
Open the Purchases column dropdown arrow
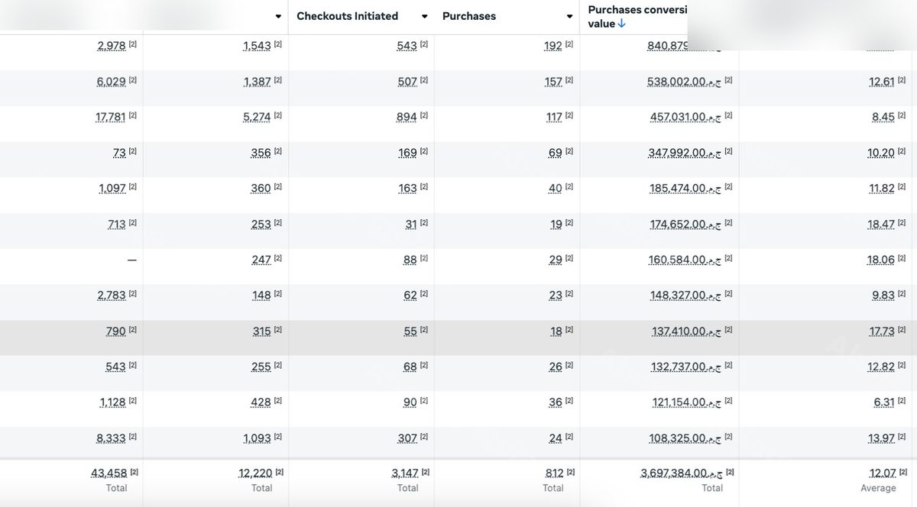click(569, 16)
